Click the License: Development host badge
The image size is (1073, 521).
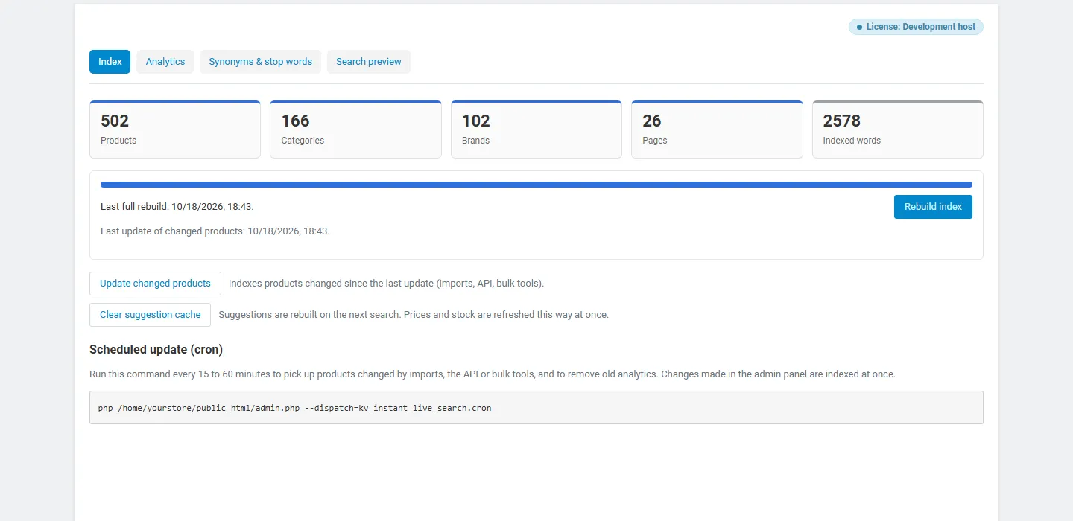pos(916,27)
